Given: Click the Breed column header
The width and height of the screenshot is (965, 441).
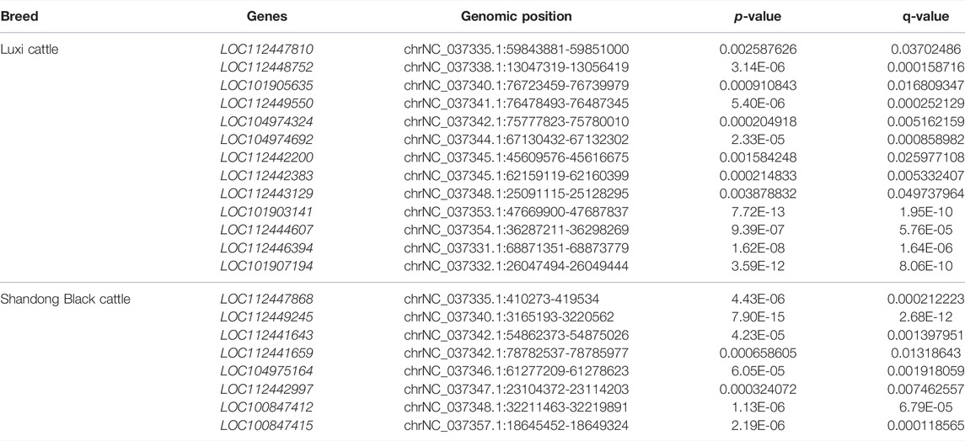Looking at the screenshot, I should click(19, 17).
